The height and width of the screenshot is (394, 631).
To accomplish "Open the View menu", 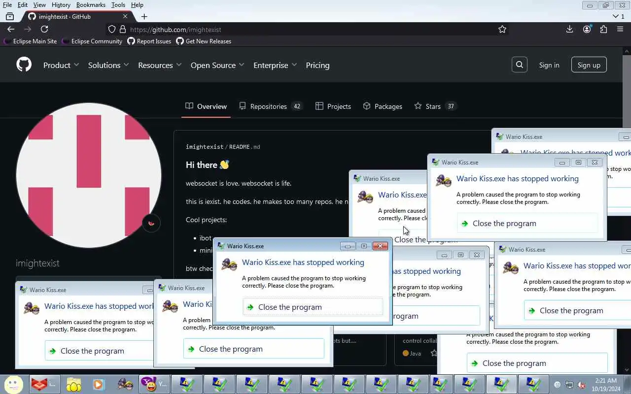I will click(x=39, y=5).
